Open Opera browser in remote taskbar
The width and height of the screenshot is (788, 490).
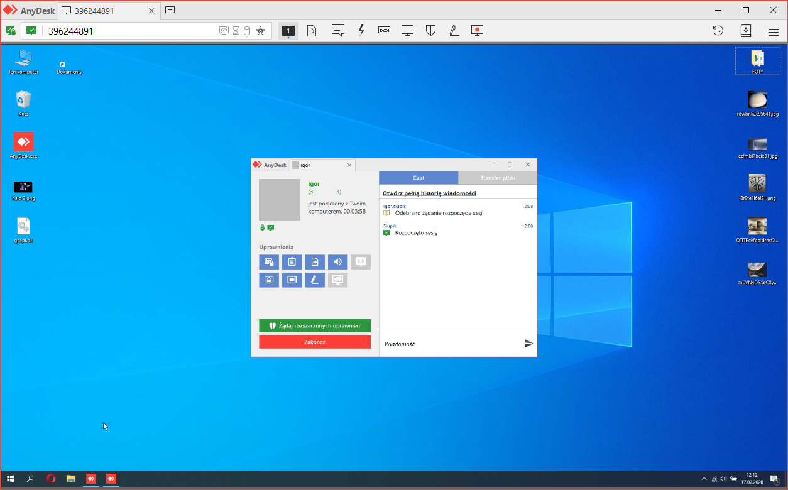pos(51,478)
